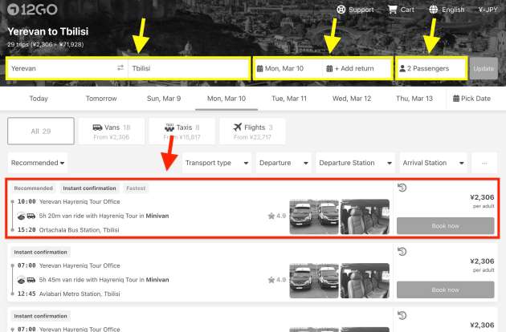
Task: Change language via the English globe icon
Action: point(434,10)
